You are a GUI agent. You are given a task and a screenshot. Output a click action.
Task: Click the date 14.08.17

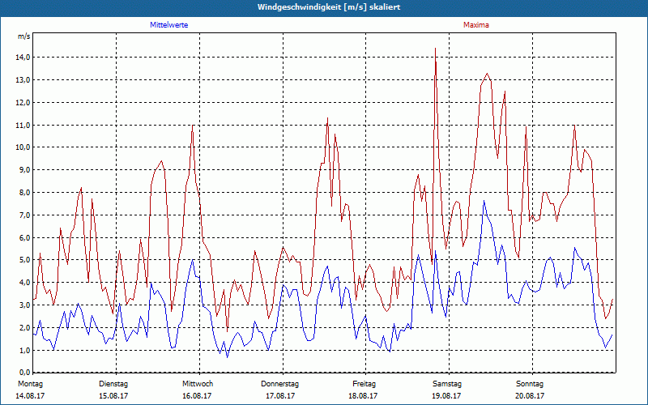tap(30, 396)
